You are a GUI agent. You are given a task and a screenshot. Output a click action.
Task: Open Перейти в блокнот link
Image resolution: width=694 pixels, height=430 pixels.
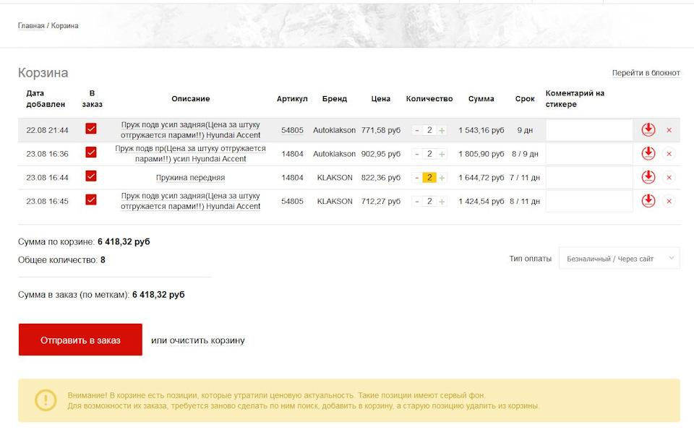[646, 72]
